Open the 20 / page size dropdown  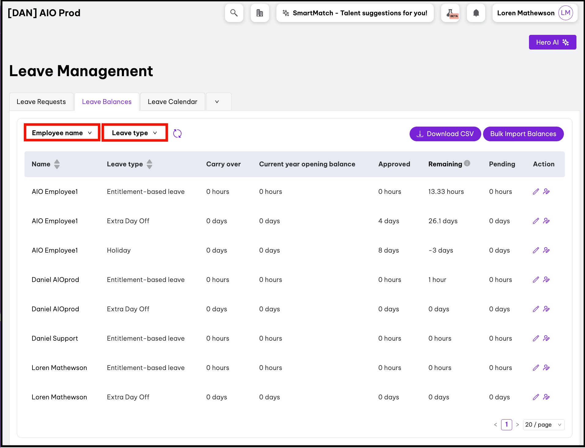tap(544, 425)
